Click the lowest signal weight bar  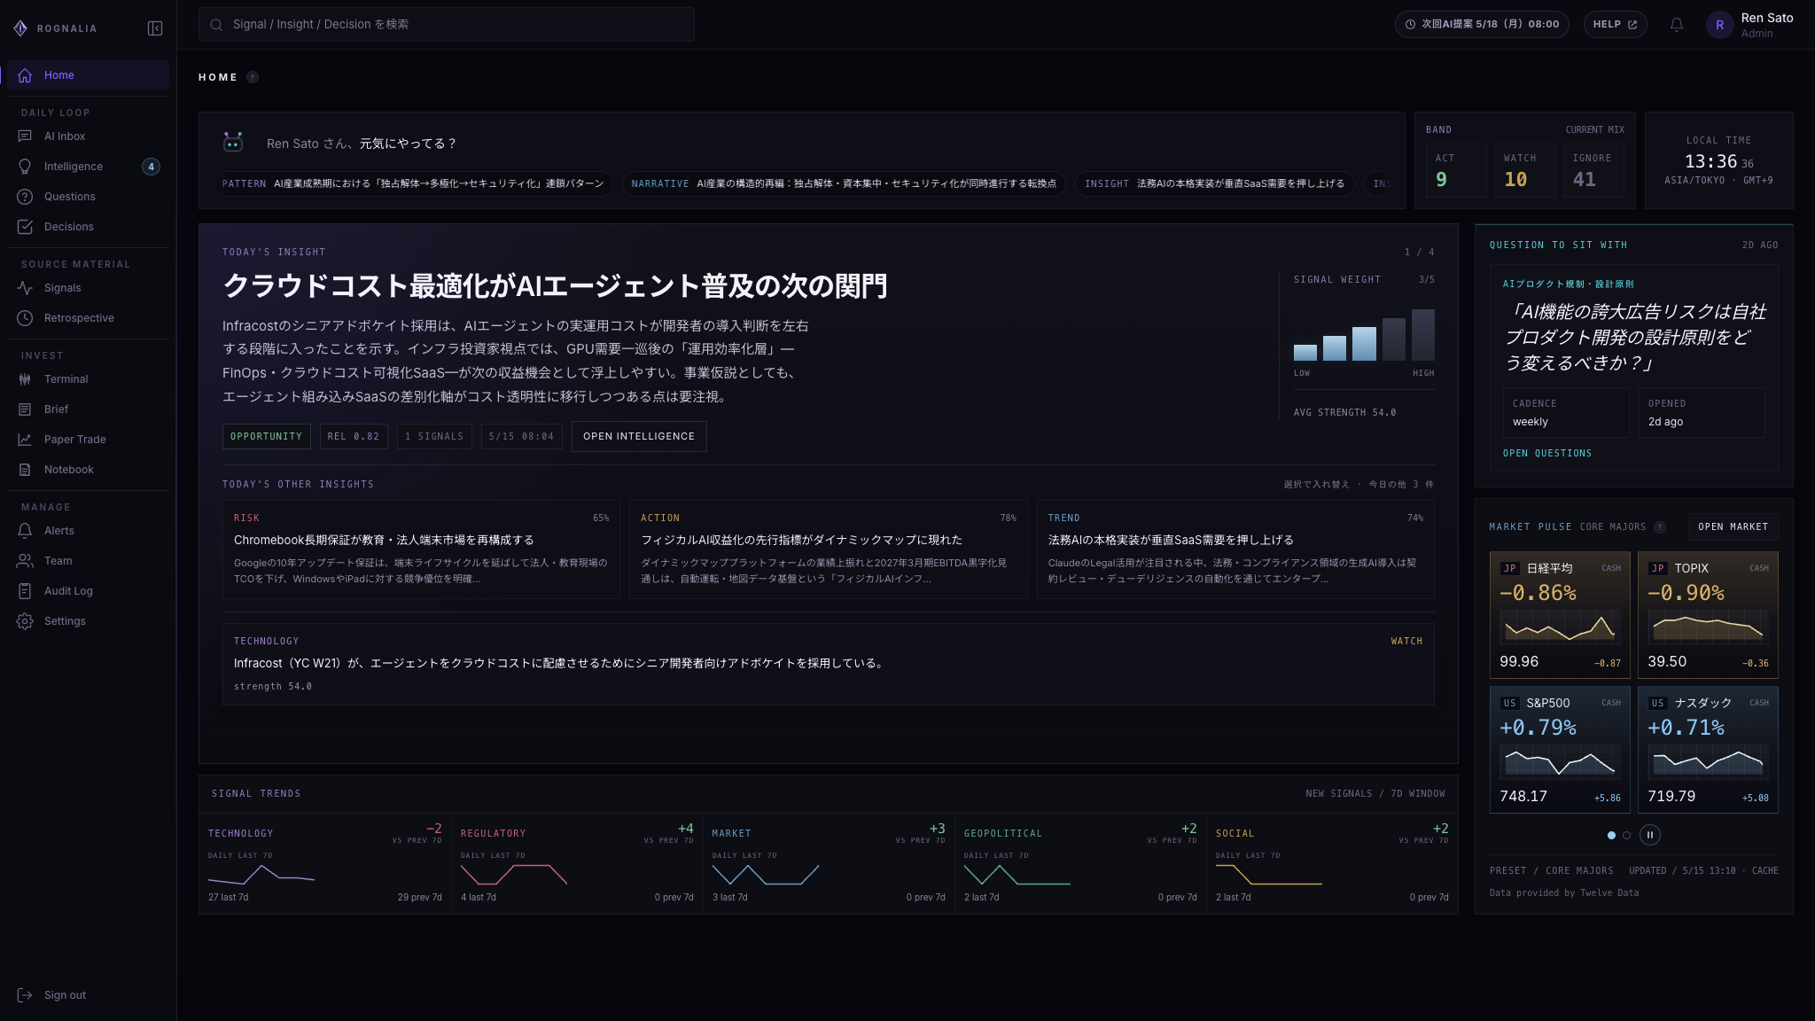1305,353
